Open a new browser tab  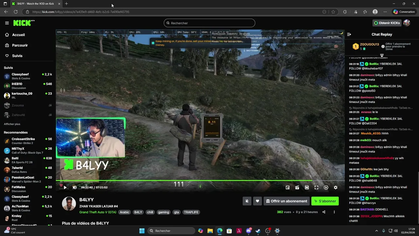coord(66,4)
